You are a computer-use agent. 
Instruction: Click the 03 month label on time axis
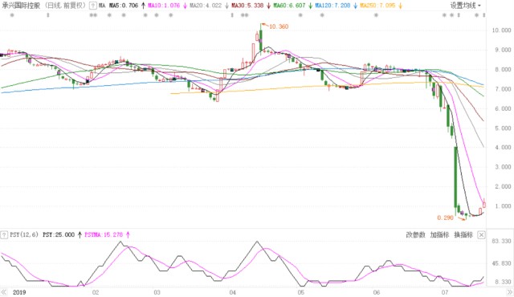157,292
